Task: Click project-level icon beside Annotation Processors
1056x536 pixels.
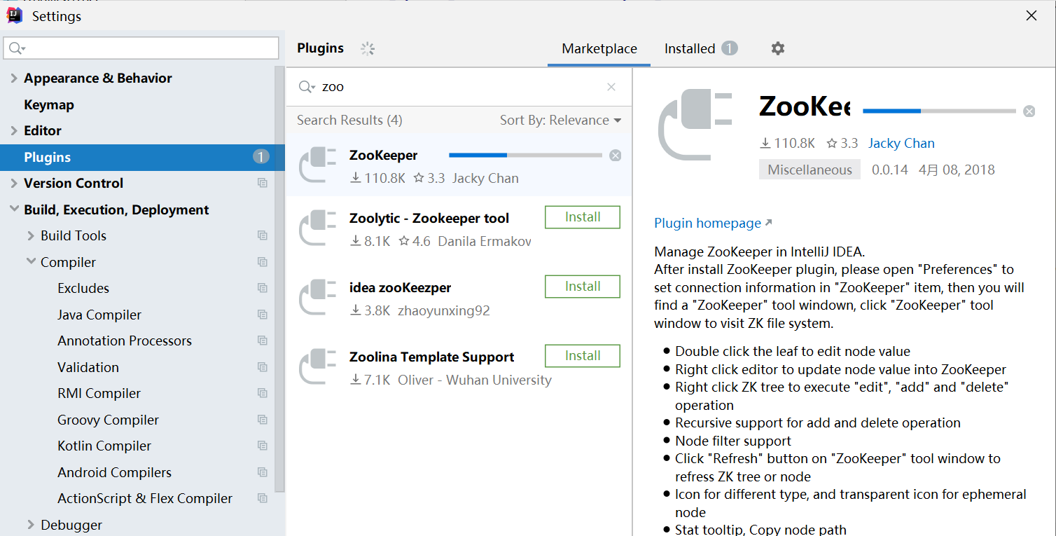Action: pyautogui.click(x=263, y=341)
